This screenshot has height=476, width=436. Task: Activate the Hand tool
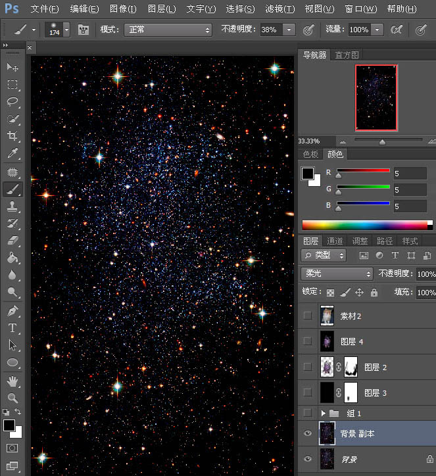pyautogui.click(x=12, y=381)
